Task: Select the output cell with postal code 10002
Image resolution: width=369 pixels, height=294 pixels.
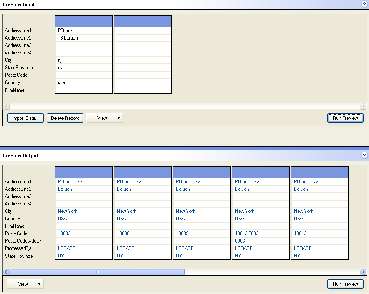Action: point(84,233)
